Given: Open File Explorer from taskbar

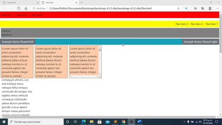Looking at the screenshot, I should pos(92,122).
